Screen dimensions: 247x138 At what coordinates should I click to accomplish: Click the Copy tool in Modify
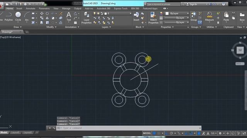tap(42, 18)
